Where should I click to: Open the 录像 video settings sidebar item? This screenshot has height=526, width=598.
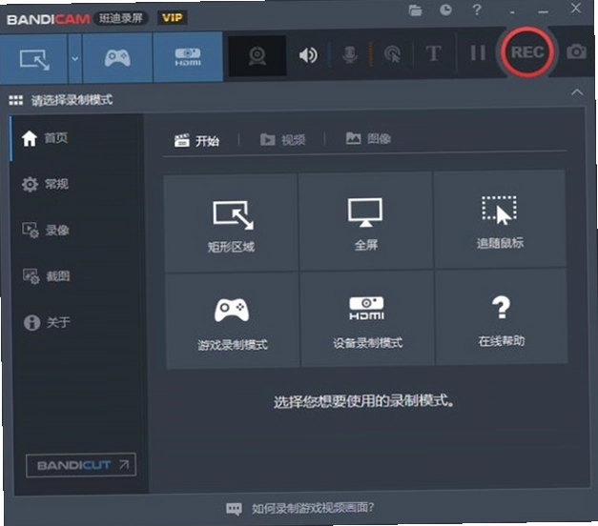[77, 231]
